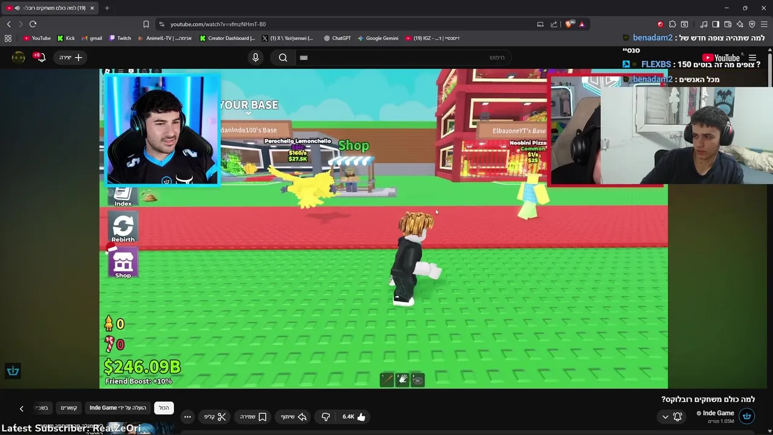Click the YouTube search magnifier
The height and width of the screenshot is (435, 773).
pyautogui.click(x=283, y=57)
